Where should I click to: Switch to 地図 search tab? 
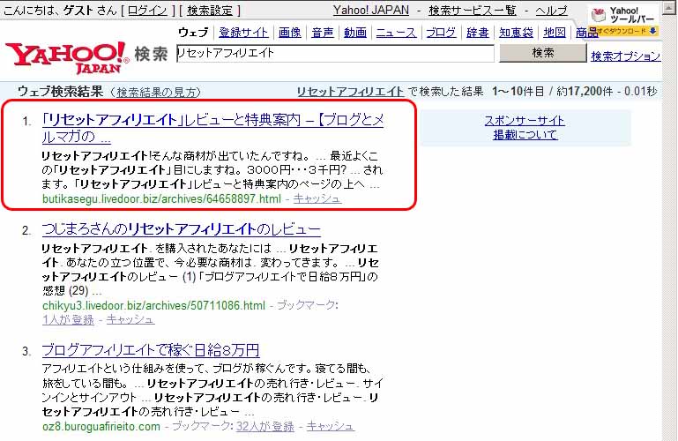pos(555,33)
